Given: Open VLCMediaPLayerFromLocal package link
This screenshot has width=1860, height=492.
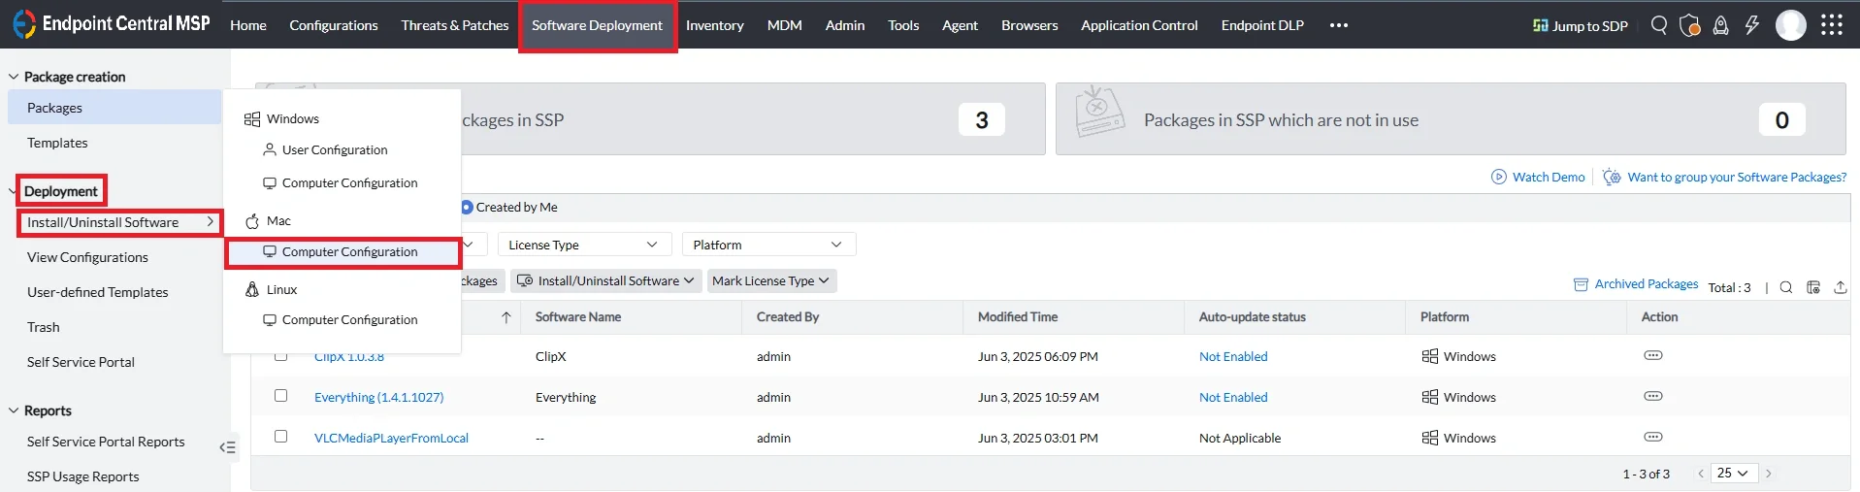Looking at the screenshot, I should [391, 438].
